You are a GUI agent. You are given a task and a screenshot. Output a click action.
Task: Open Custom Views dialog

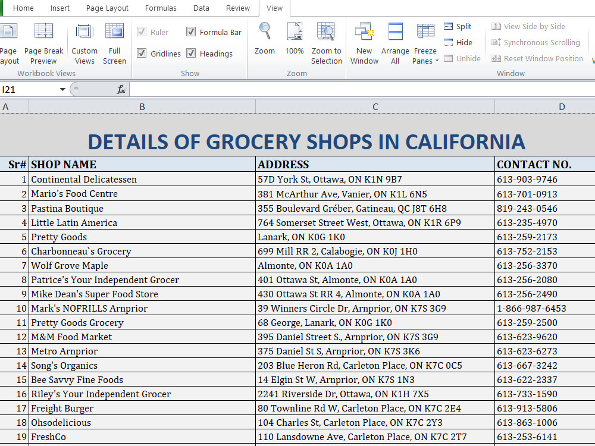click(84, 43)
